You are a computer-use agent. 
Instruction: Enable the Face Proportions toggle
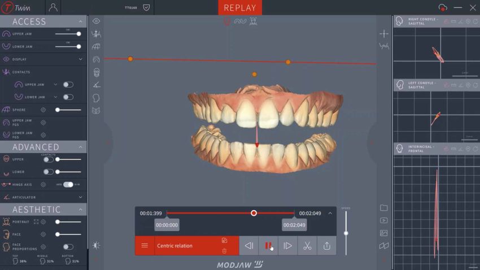(68, 247)
